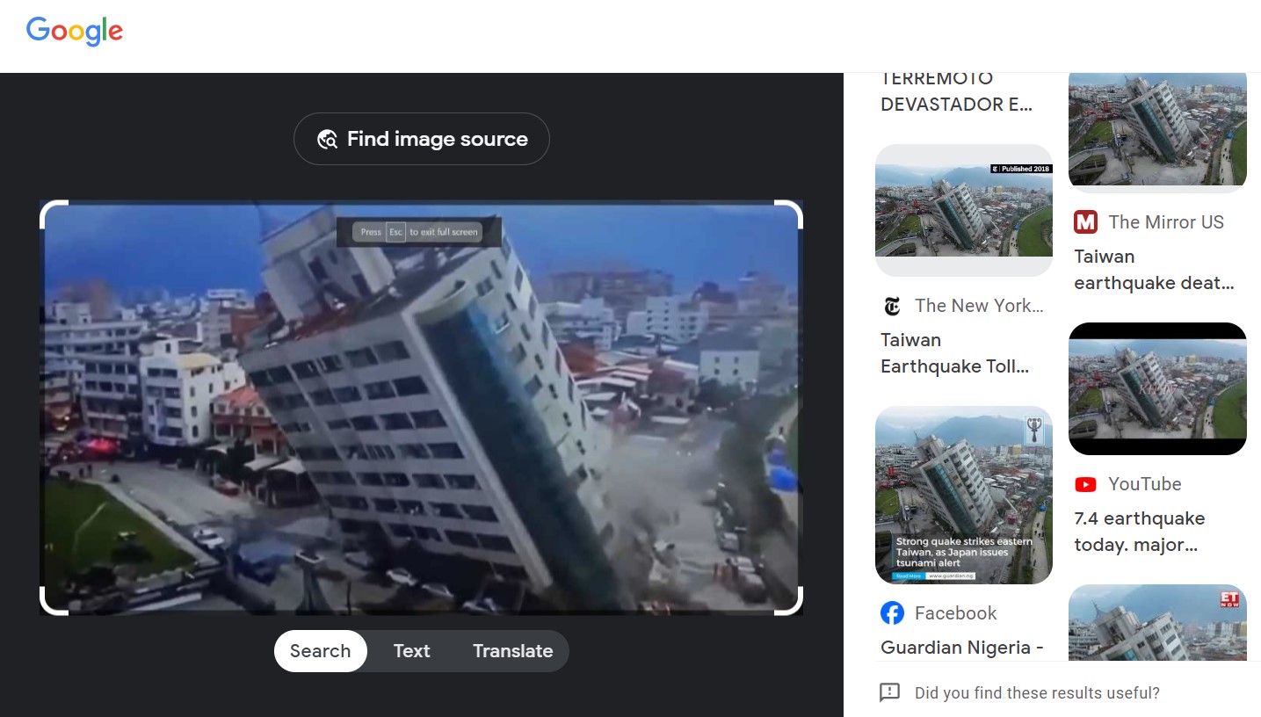
Task: Click the feedback icon beside the results question
Action: (889, 692)
